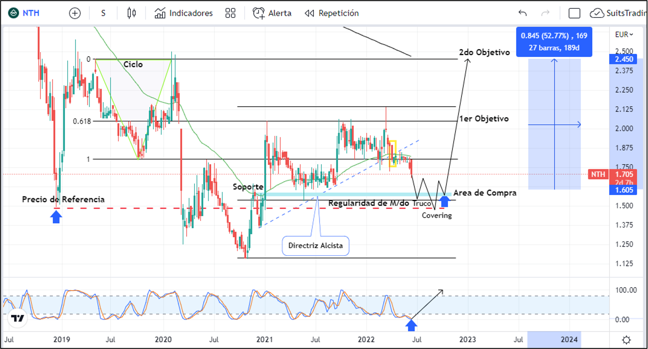Click the TradingView logo on the chart

[x=18, y=318]
